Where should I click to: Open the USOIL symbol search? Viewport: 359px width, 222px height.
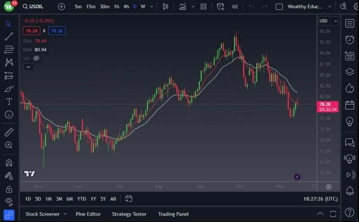pos(33,7)
